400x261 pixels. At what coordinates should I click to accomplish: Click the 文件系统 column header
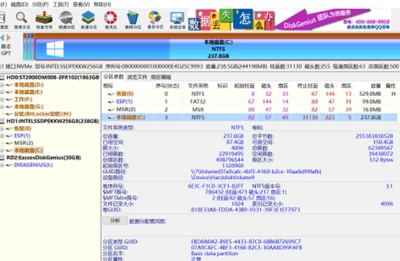[198, 86]
